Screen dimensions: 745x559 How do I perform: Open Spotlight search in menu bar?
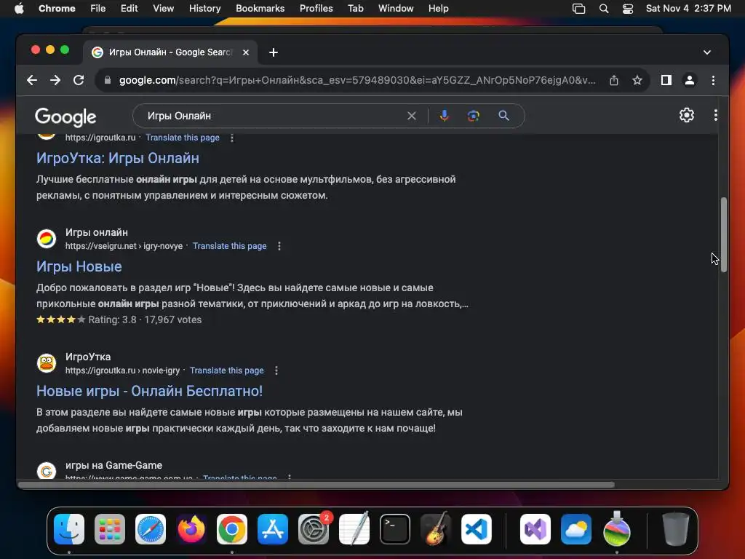604,9
